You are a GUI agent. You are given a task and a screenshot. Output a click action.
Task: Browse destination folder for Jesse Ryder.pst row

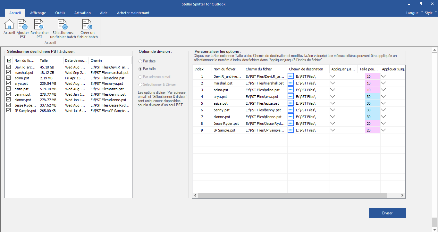click(x=291, y=124)
